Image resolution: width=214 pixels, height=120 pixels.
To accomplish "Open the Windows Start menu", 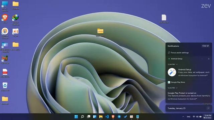I will 76,117.
